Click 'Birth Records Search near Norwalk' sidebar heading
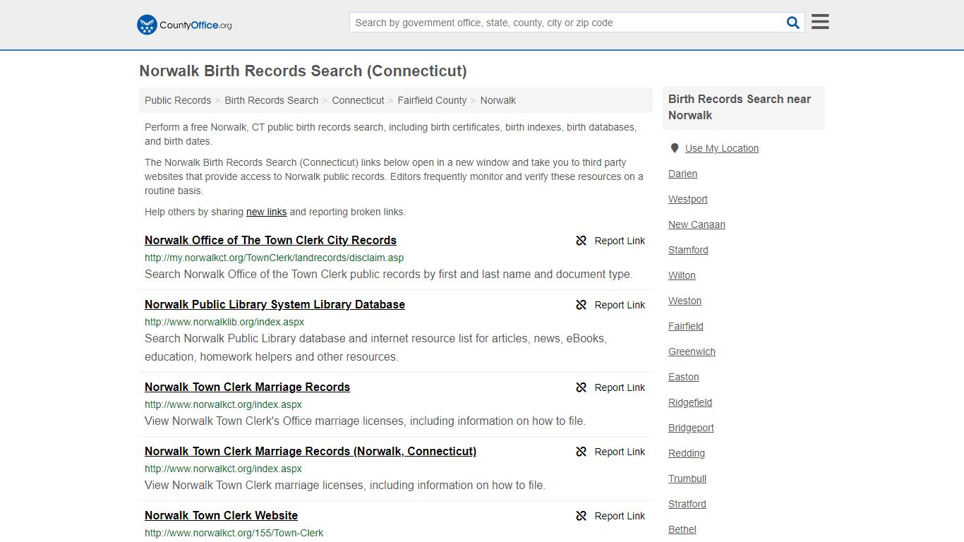The height and width of the screenshot is (542, 964). [740, 107]
